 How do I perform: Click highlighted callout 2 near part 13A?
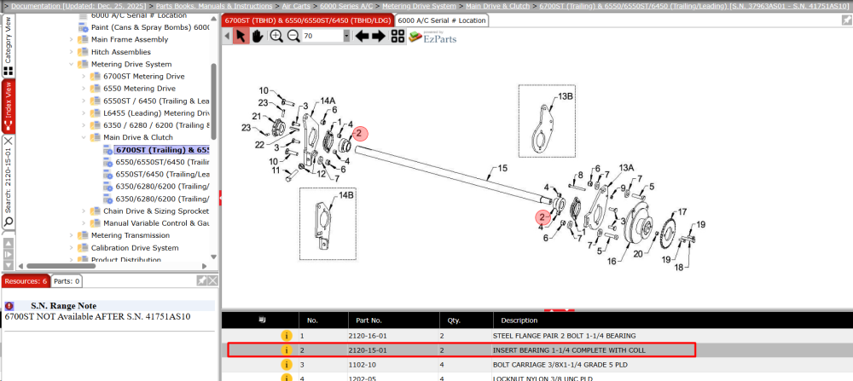(543, 217)
